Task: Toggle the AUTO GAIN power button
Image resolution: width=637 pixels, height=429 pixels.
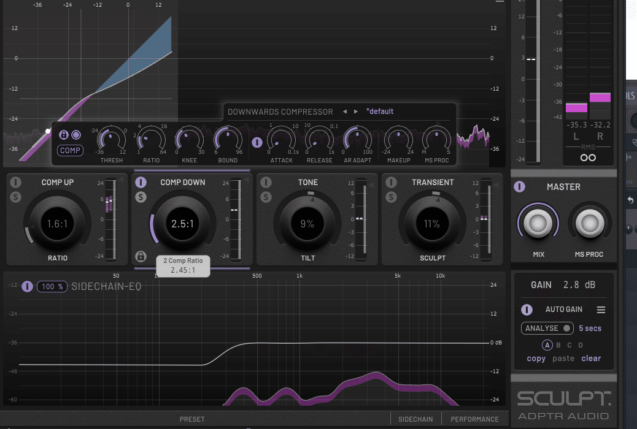Action: (x=527, y=309)
